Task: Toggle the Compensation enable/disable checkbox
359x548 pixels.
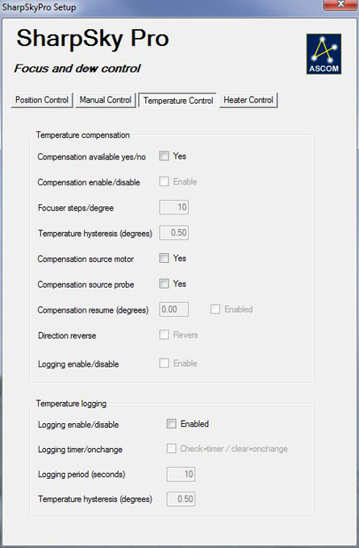Action: coord(164,181)
